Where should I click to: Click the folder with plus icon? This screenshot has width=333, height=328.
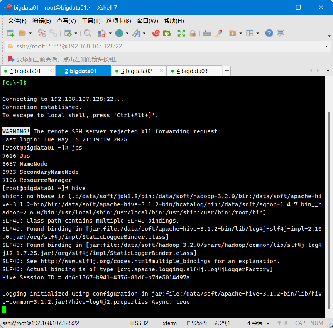(x=233, y=33)
